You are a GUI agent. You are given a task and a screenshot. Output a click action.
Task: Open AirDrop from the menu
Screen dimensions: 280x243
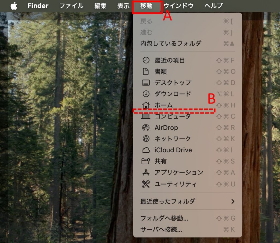click(188, 128)
